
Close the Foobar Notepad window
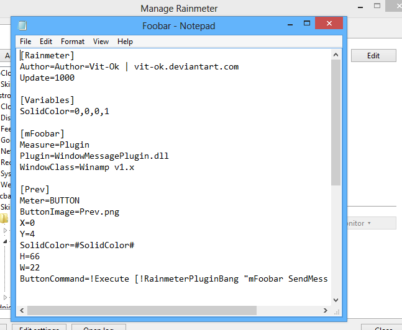[x=329, y=24]
